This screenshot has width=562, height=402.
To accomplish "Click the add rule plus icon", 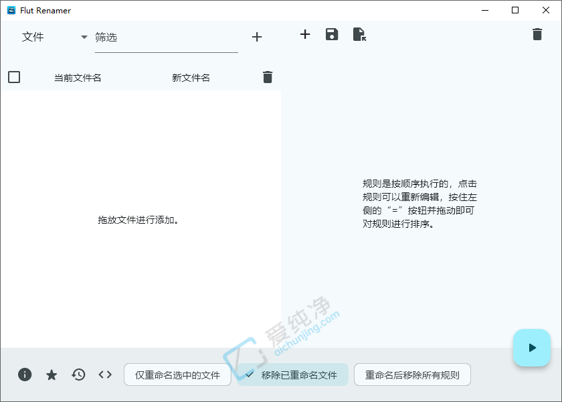I will click(305, 34).
